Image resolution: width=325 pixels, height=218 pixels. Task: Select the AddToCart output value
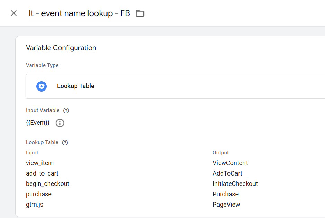[228, 173]
